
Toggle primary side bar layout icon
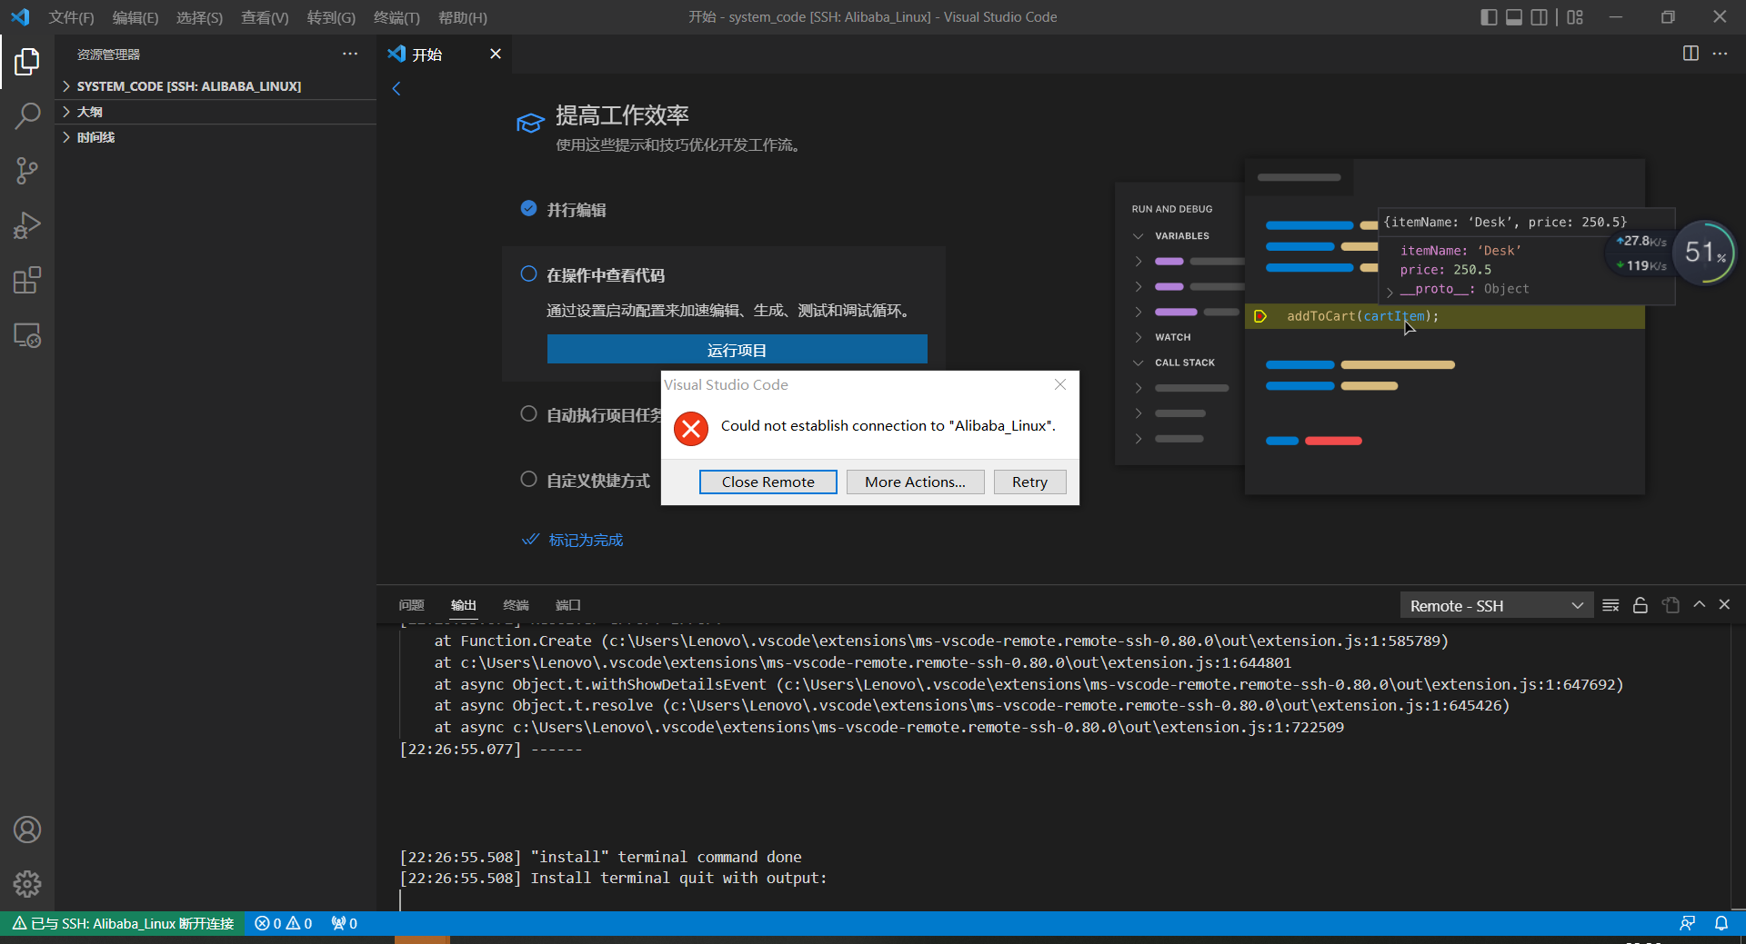click(1489, 17)
